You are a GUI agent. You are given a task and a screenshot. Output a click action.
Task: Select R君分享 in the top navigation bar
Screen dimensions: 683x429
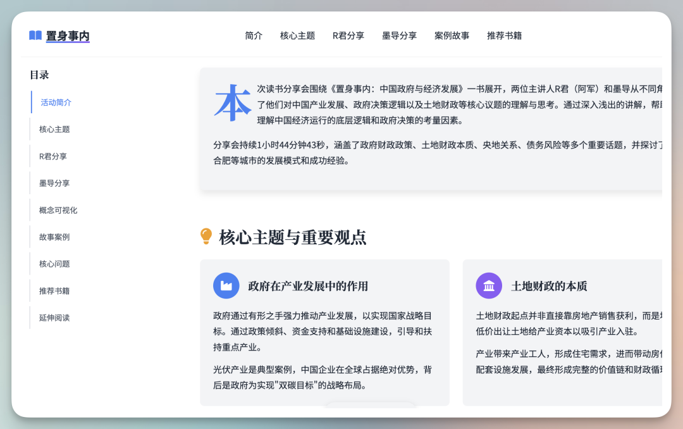click(x=348, y=35)
